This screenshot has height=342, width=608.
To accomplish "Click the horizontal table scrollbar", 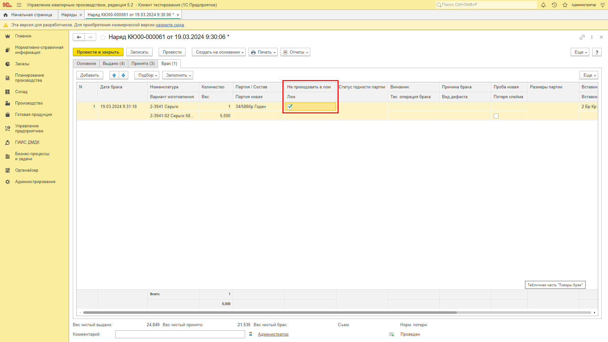I will pyautogui.click(x=270, y=313).
